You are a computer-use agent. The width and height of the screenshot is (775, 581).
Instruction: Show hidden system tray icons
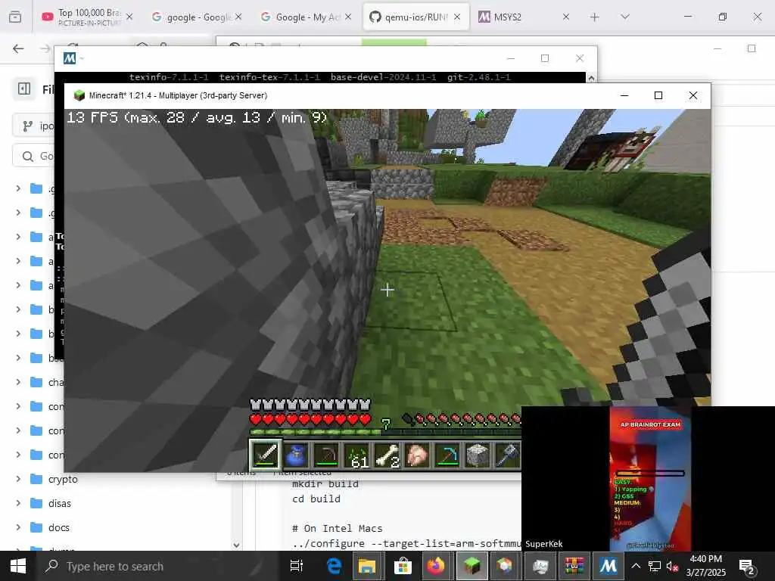636,566
